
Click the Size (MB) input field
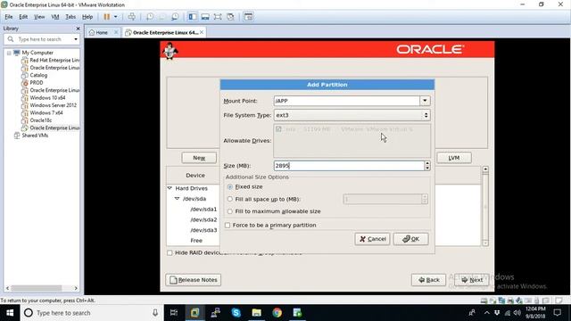click(349, 166)
